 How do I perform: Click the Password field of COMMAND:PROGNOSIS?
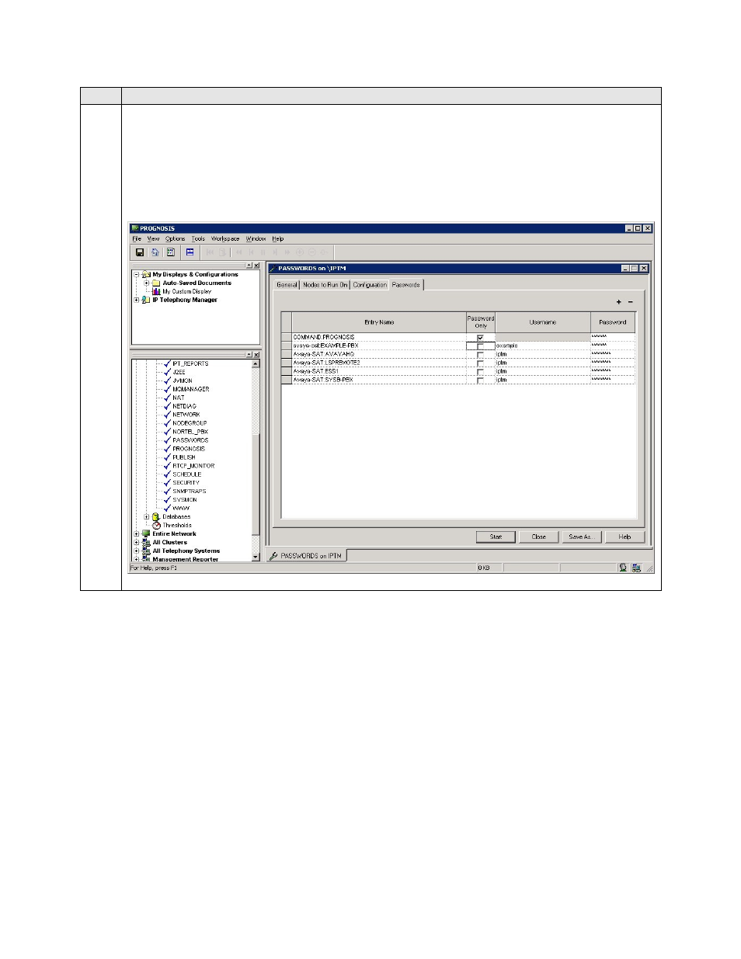pyautogui.click(x=612, y=337)
